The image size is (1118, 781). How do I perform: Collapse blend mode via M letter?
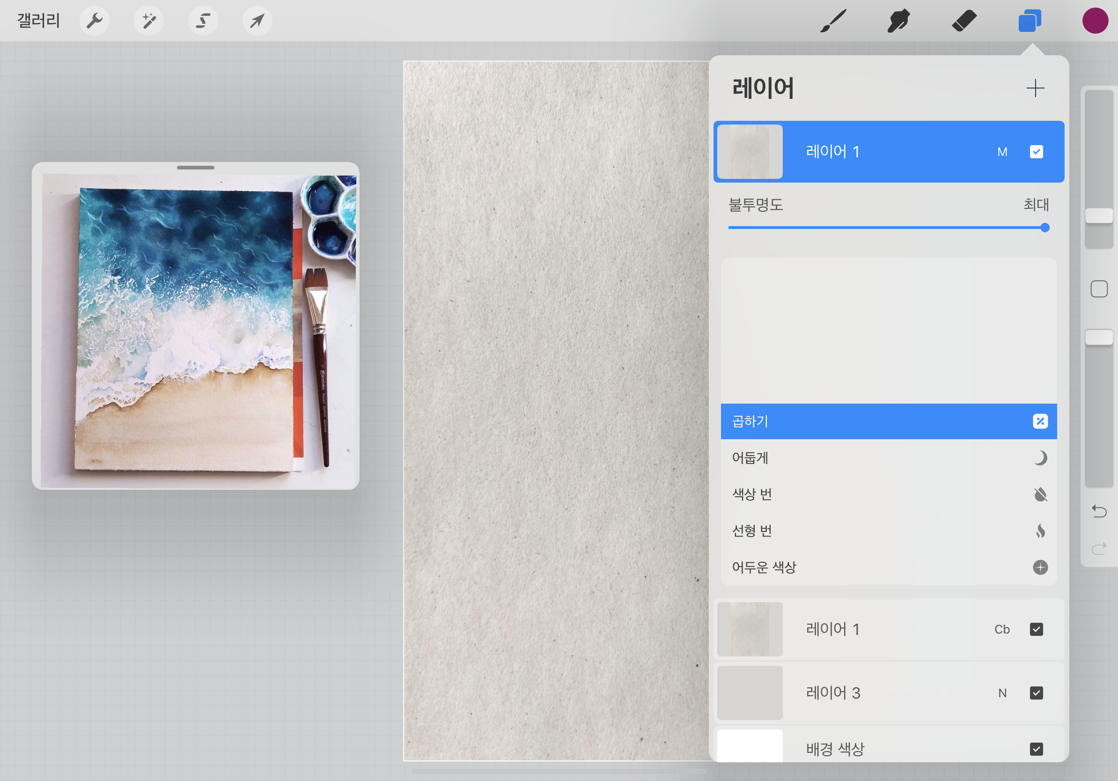(x=1002, y=152)
